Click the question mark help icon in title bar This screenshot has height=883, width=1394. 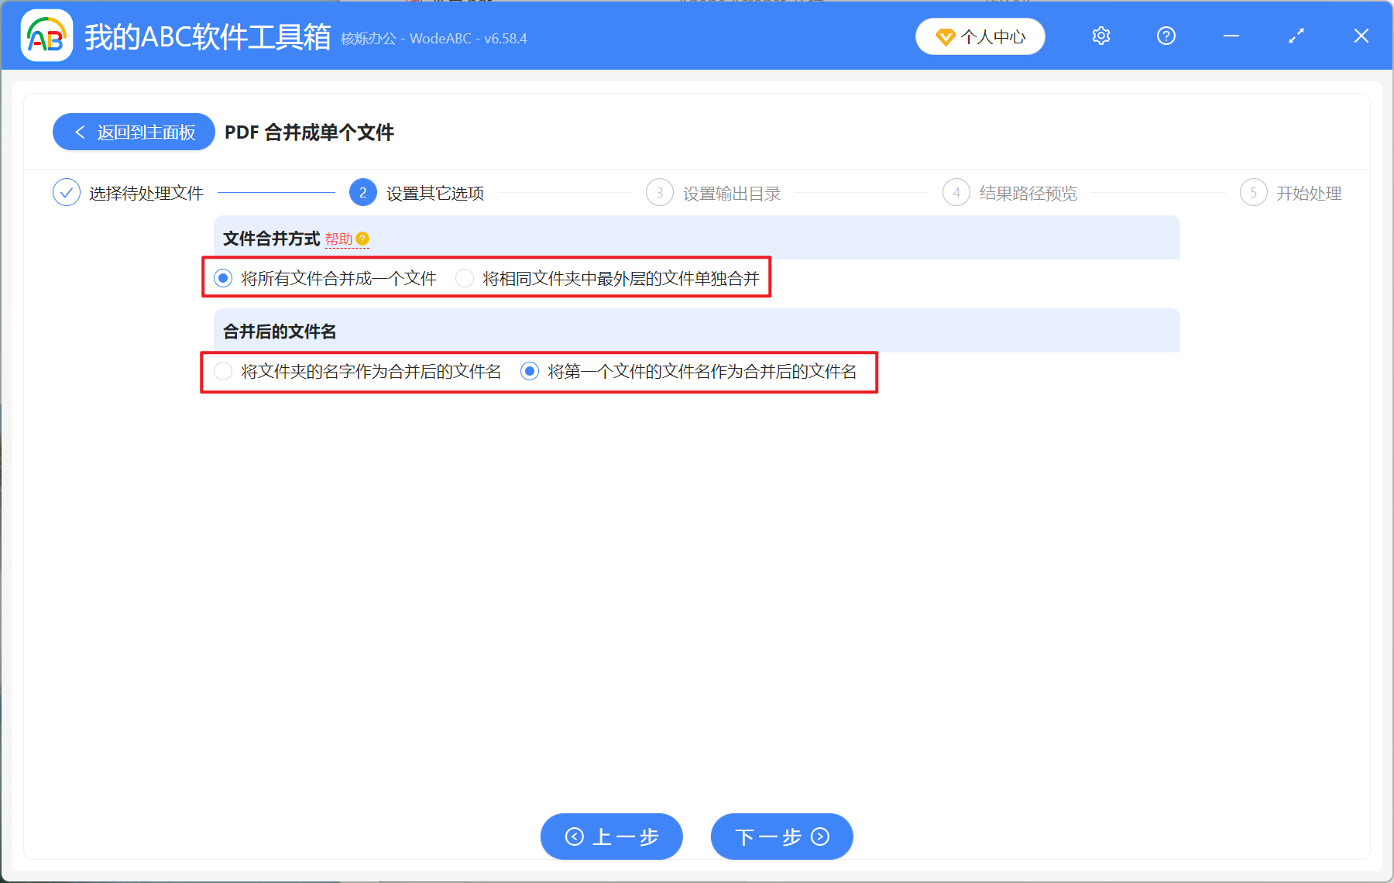[x=1166, y=36]
